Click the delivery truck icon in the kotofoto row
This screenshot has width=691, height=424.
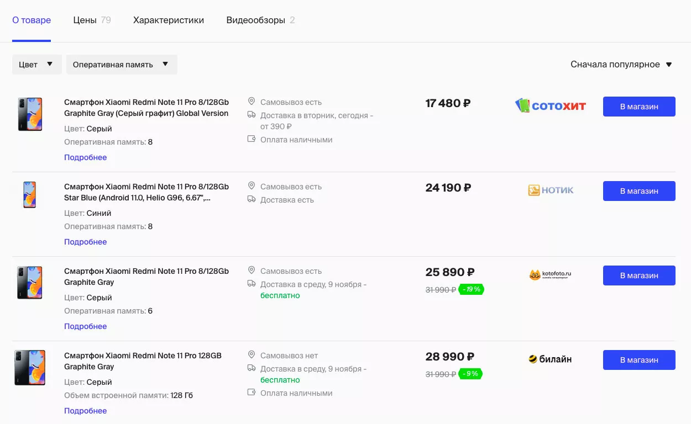(252, 284)
